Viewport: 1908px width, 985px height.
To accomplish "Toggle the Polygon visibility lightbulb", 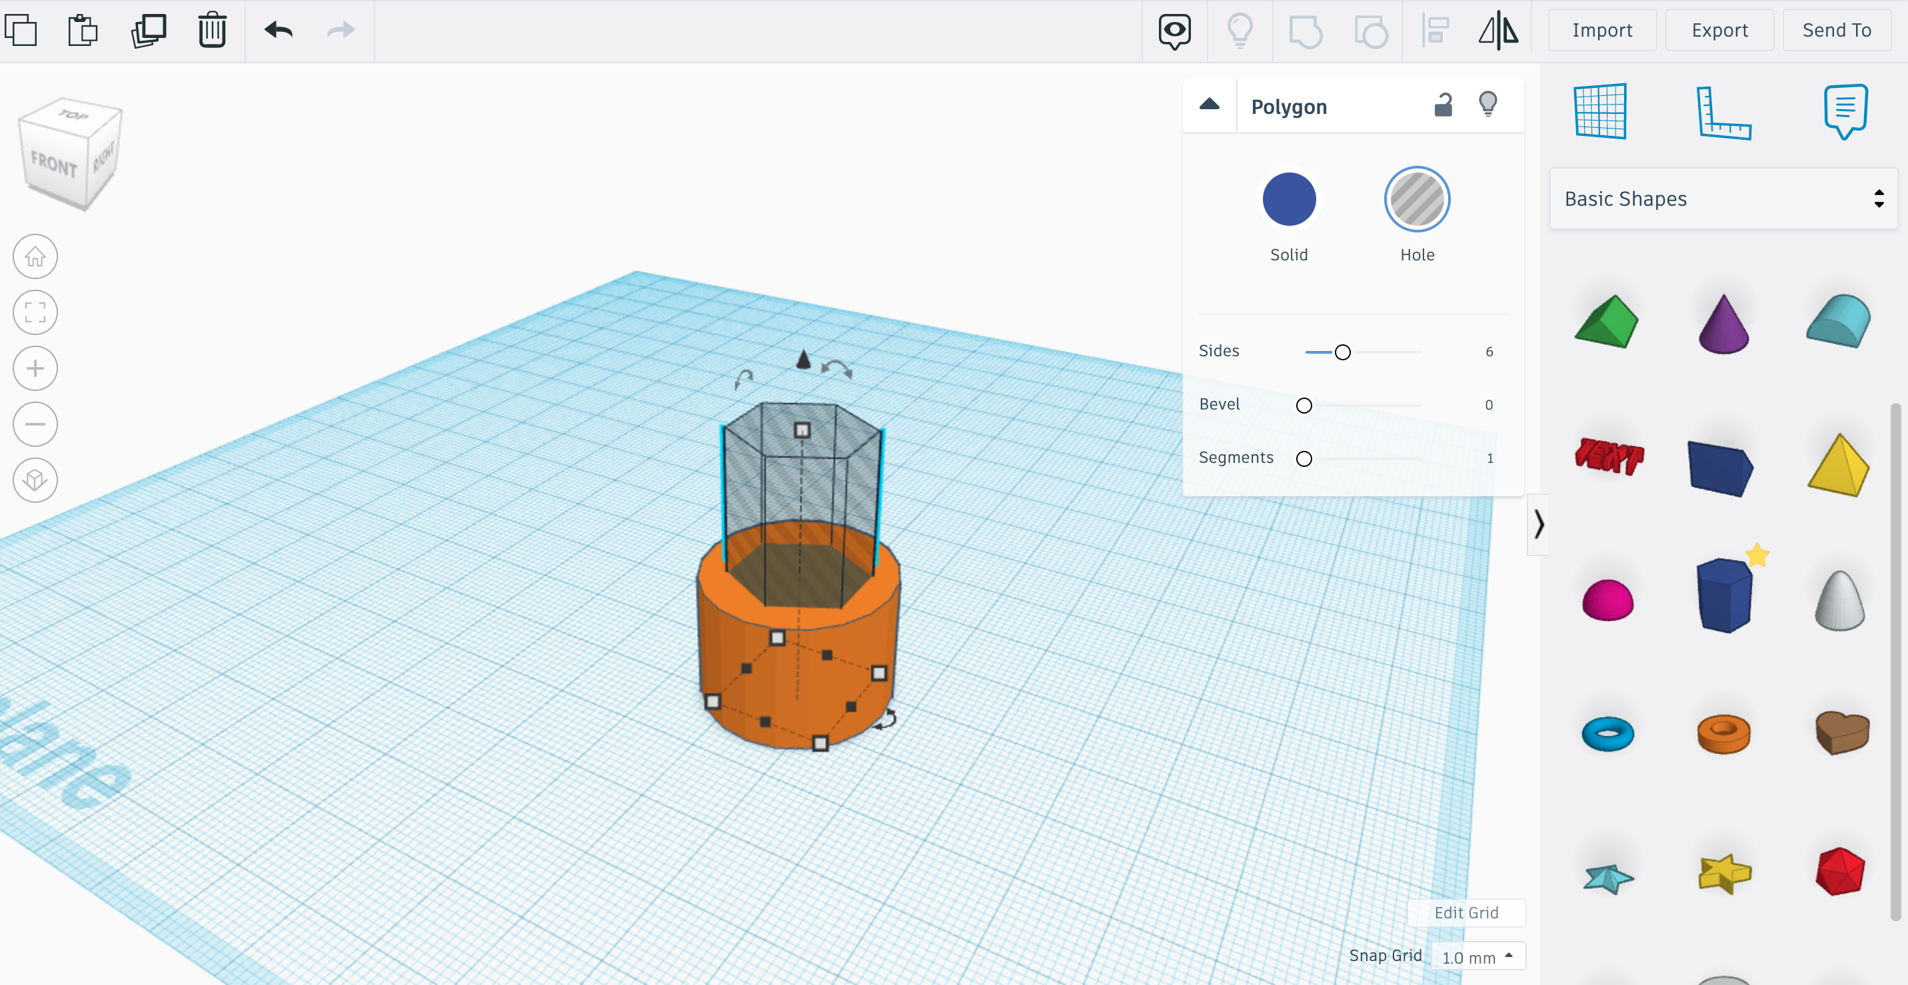I will 1487,105.
